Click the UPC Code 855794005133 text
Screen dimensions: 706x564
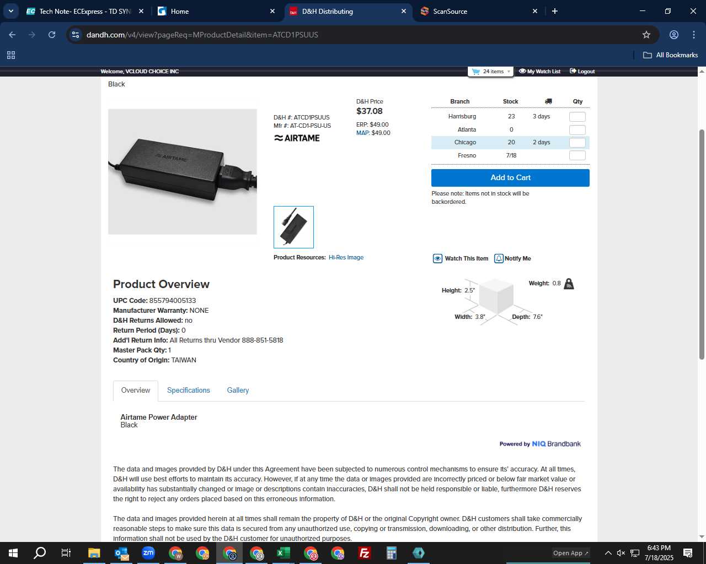click(x=154, y=301)
